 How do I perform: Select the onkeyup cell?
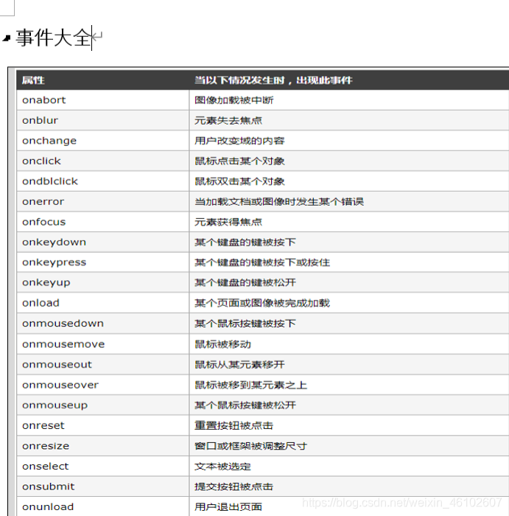pos(103,282)
